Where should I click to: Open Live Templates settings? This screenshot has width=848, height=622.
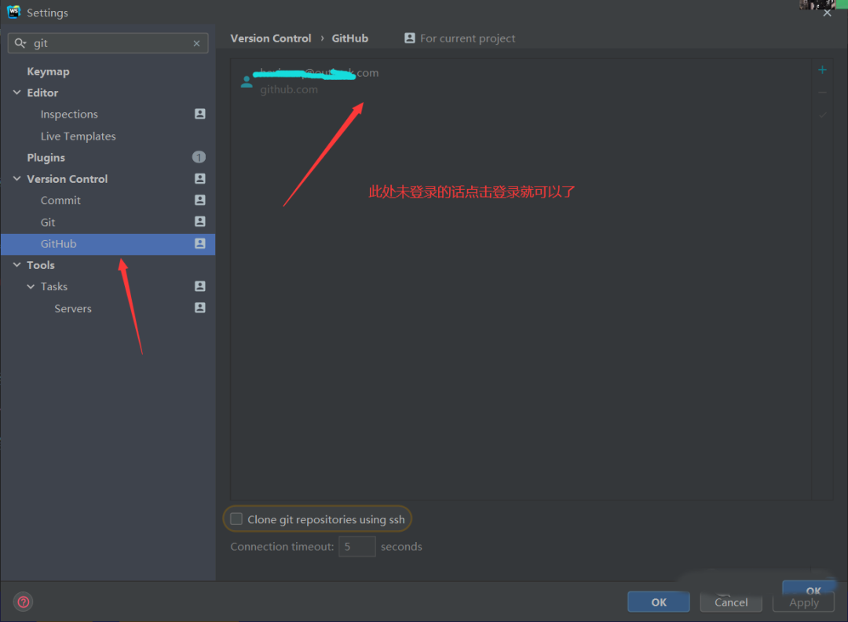pos(78,136)
